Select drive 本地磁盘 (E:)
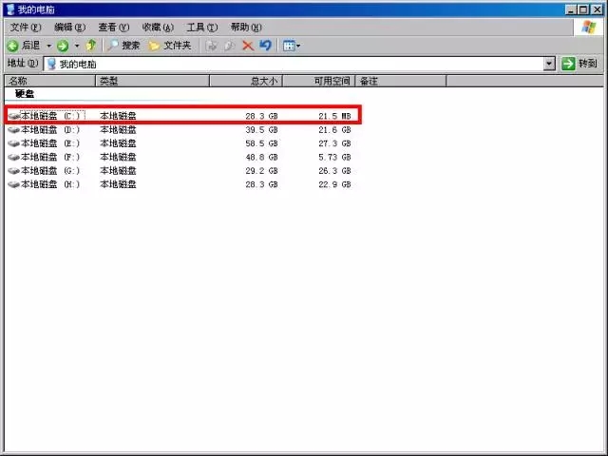The width and height of the screenshot is (608, 456). [50, 143]
